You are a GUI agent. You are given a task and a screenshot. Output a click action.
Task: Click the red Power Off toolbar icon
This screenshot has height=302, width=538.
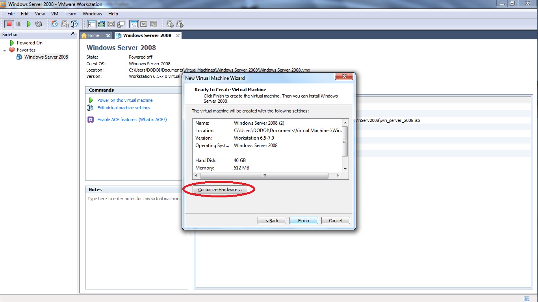[9, 24]
